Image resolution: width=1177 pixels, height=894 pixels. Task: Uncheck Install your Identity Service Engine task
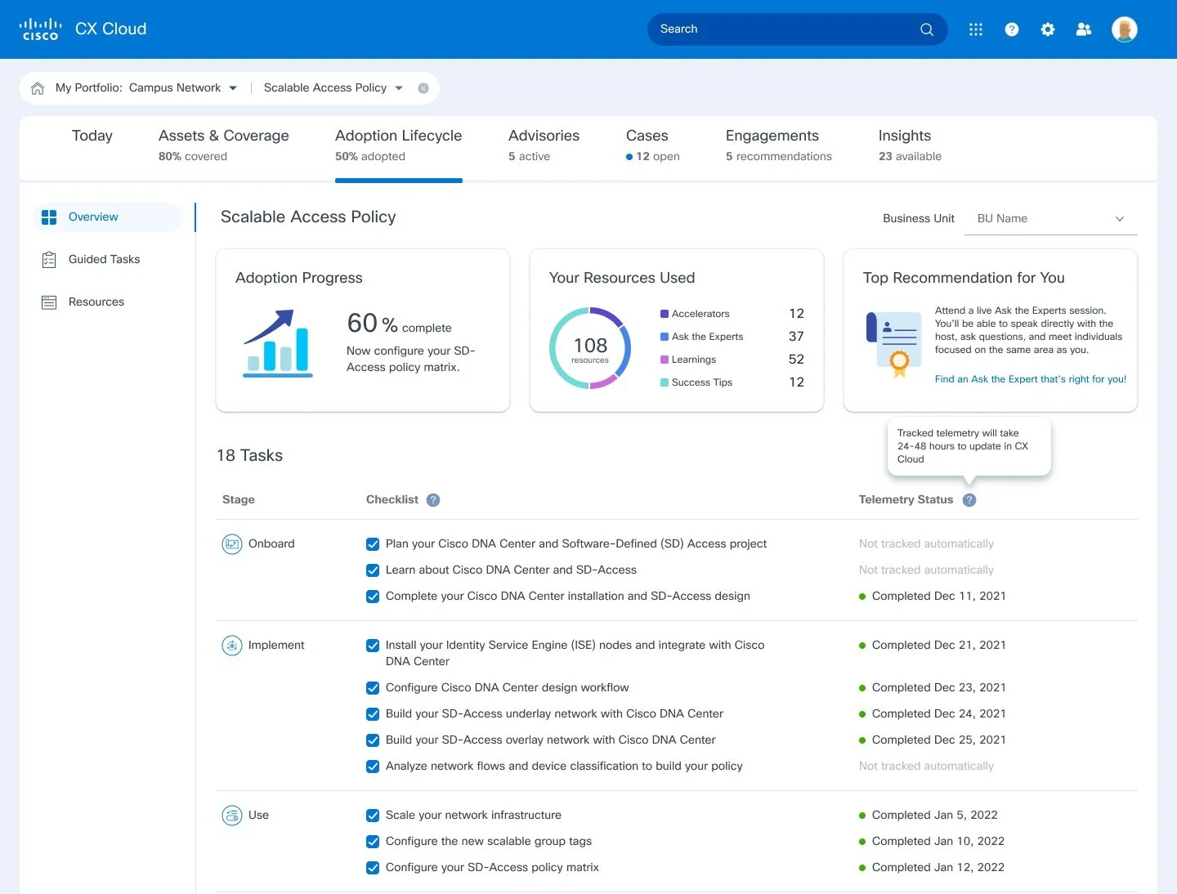pyautogui.click(x=373, y=646)
